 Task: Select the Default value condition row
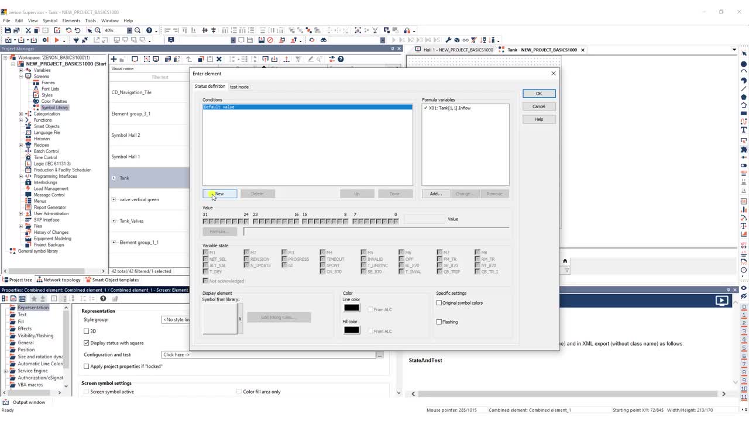coord(307,107)
